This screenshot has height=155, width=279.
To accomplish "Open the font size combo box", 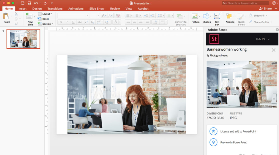I will click(94, 16).
